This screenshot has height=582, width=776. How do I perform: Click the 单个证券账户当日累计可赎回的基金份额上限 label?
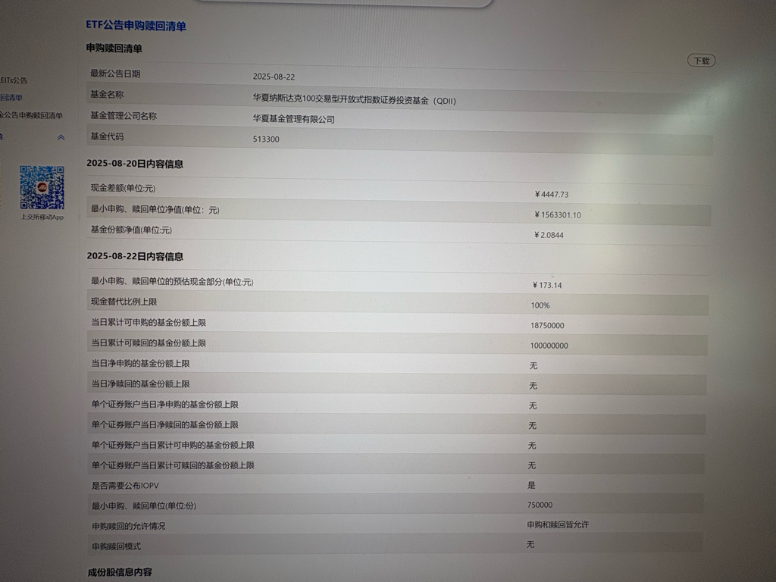click(173, 465)
